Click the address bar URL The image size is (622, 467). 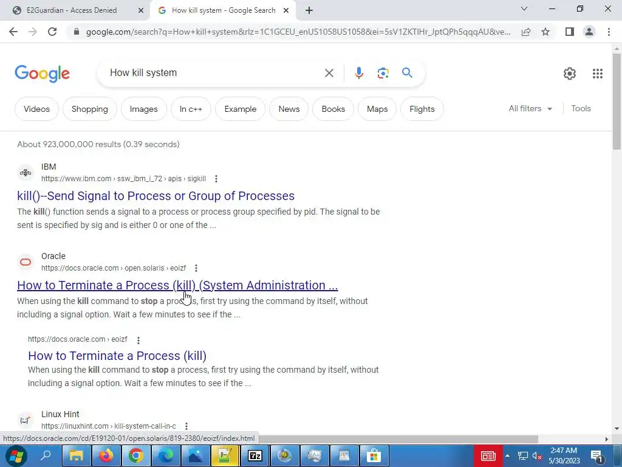click(x=298, y=32)
